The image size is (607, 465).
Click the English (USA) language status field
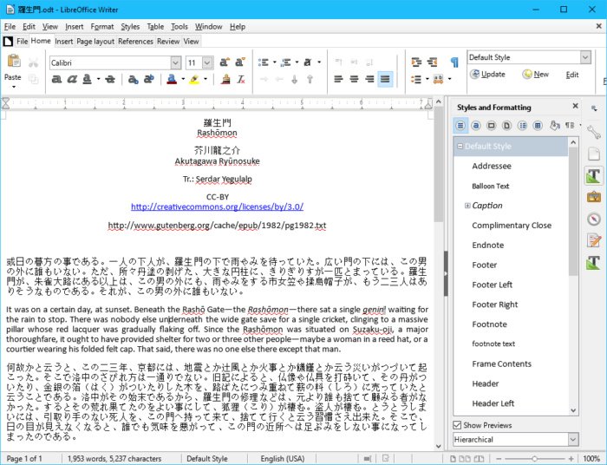tap(282, 459)
